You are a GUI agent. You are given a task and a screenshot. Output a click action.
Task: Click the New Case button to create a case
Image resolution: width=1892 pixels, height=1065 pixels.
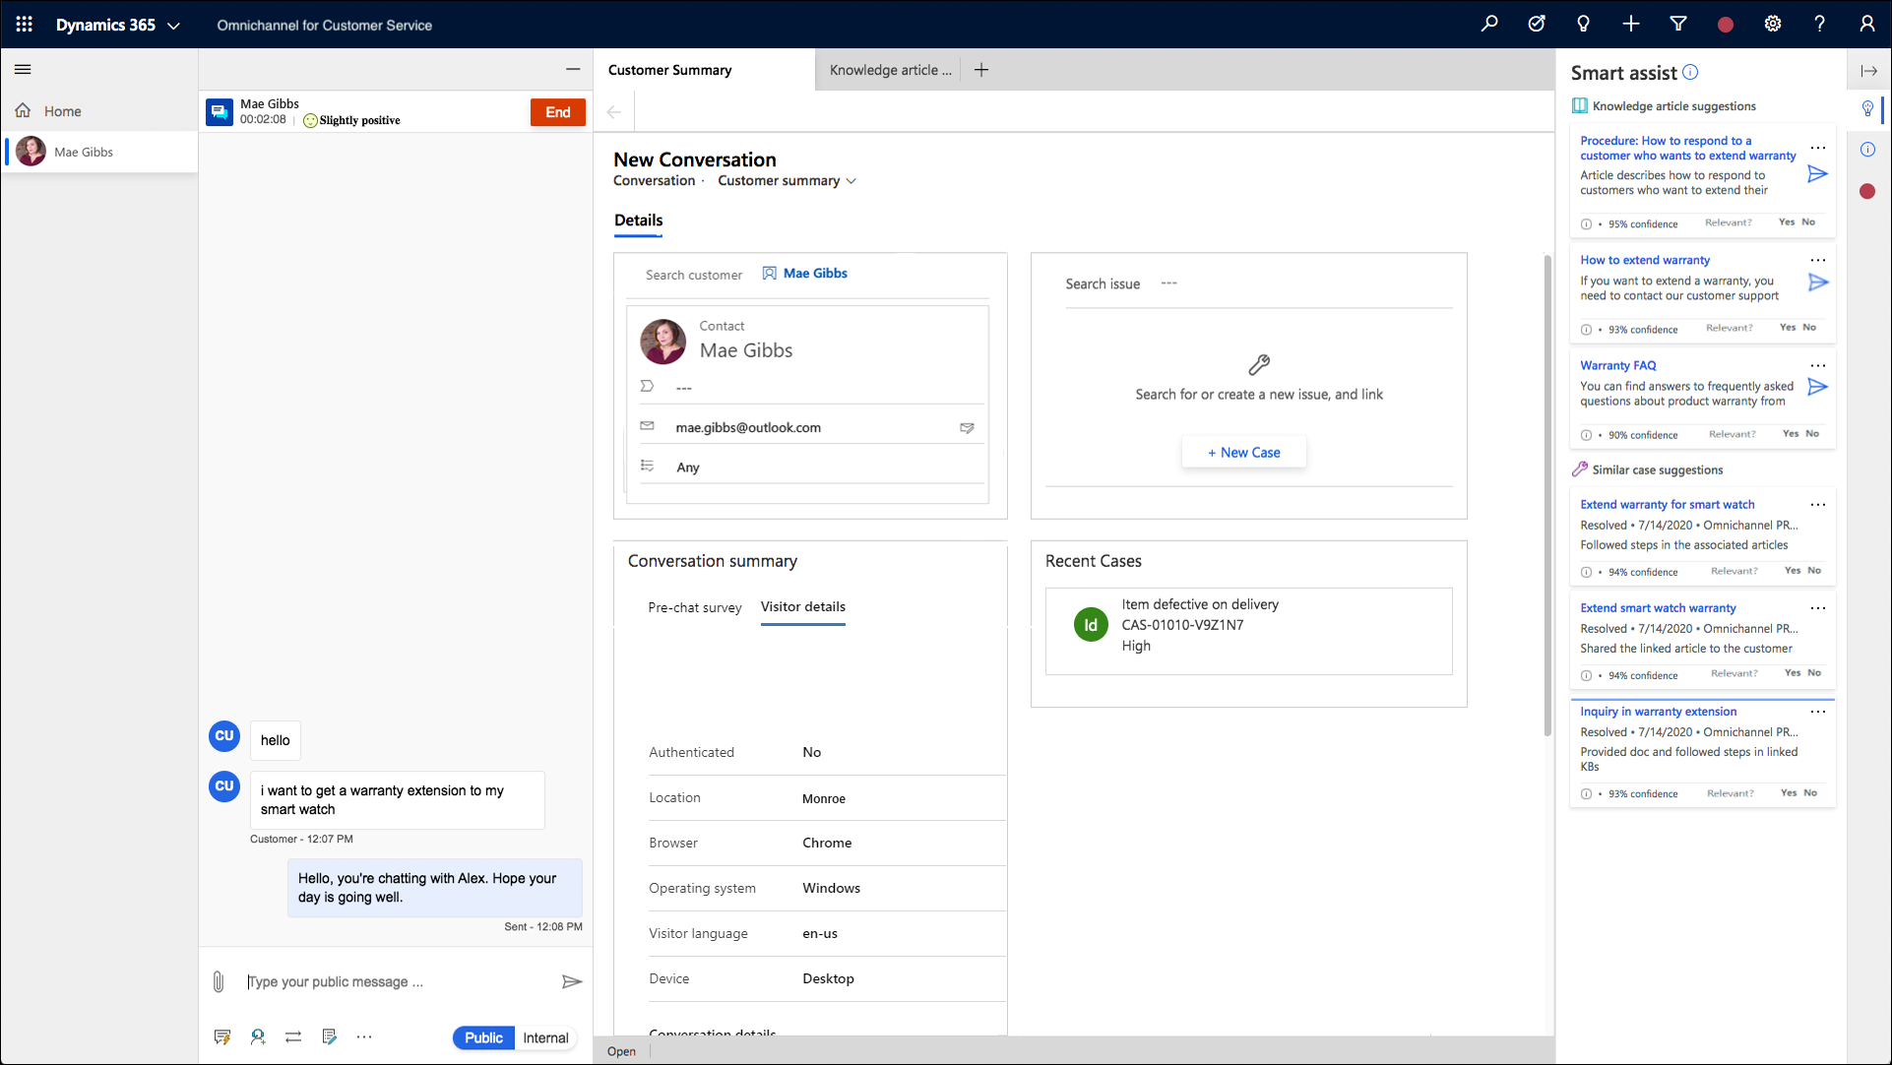pyautogui.click(x=1242, y=452)
